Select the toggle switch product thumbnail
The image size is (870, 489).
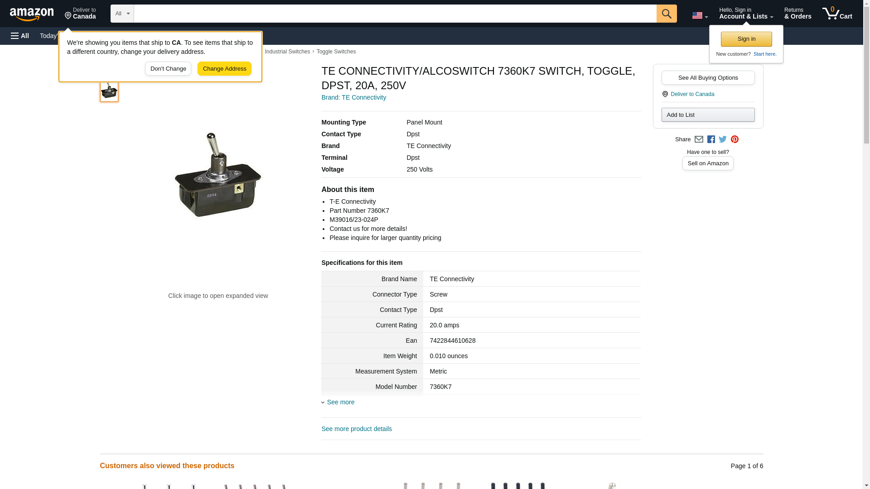tap(109, 91)
